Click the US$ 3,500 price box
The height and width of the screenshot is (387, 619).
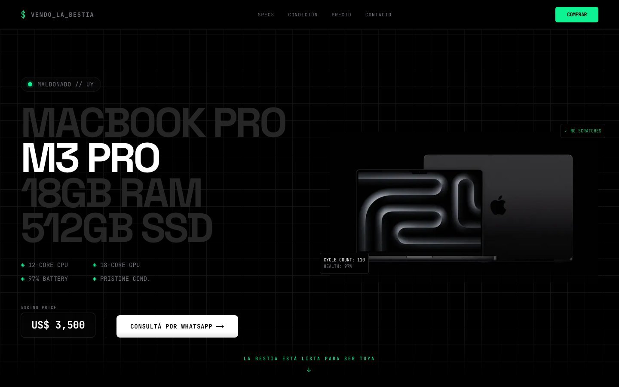58,325
